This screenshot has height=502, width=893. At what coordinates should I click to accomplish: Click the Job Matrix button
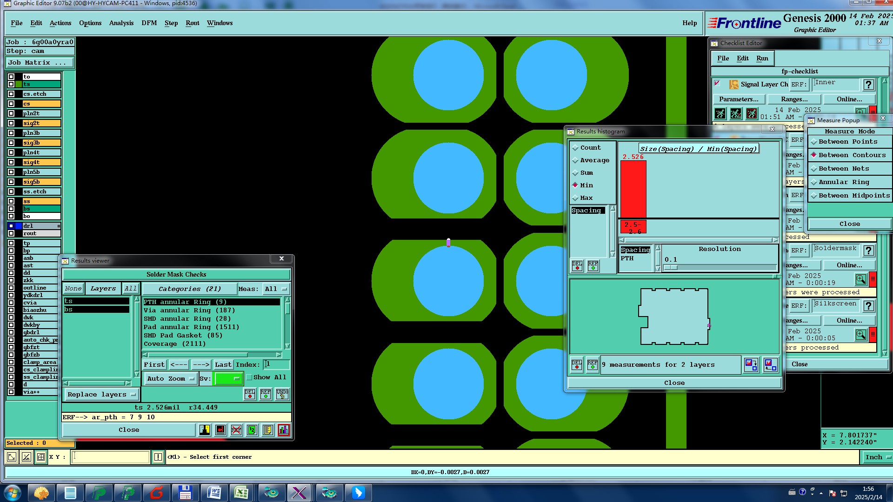pos(40,63)
